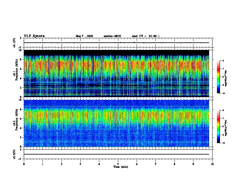The image size is (239, 184).
Task: Select the "May 7 , 2020" date text
Action: (84, 36)
